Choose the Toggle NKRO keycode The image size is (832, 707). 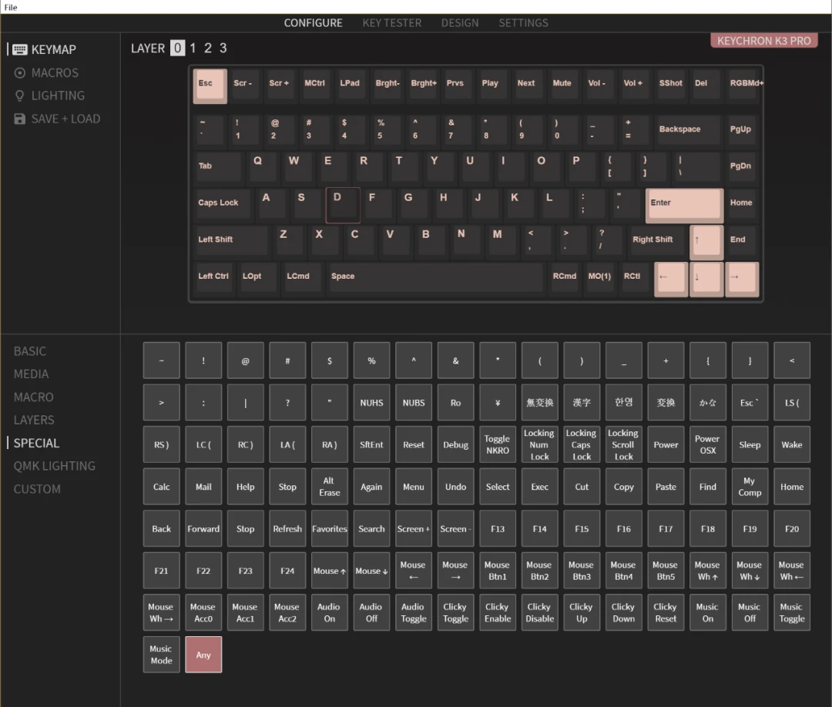click(497, 444)
